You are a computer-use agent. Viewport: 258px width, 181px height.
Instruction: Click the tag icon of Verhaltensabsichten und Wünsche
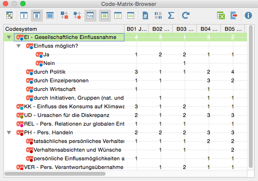coord(29,150)
